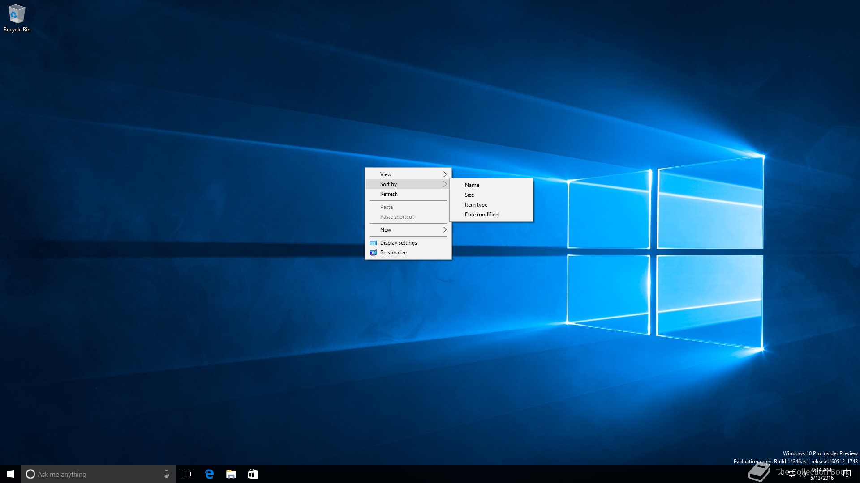Sort desktop icons by Item type

[x=491, y=205]
